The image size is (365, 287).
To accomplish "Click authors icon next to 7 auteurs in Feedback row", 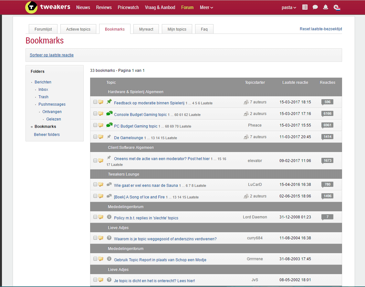I will [x=246, y=102].
